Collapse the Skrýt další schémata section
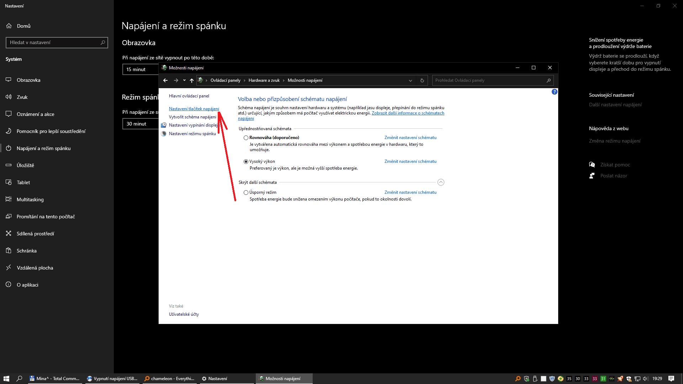 441,182
